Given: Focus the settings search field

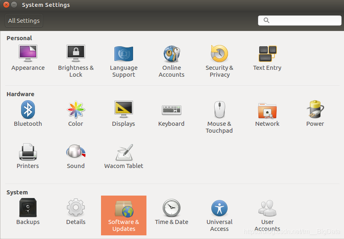Looking at the screenshot, I should [300, 20].
